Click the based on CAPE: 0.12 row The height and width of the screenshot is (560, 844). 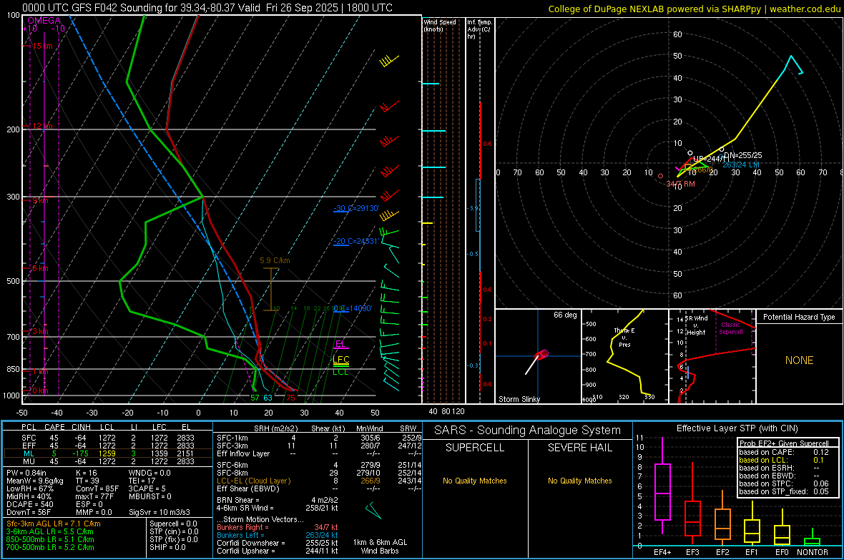tap(784, 452)
